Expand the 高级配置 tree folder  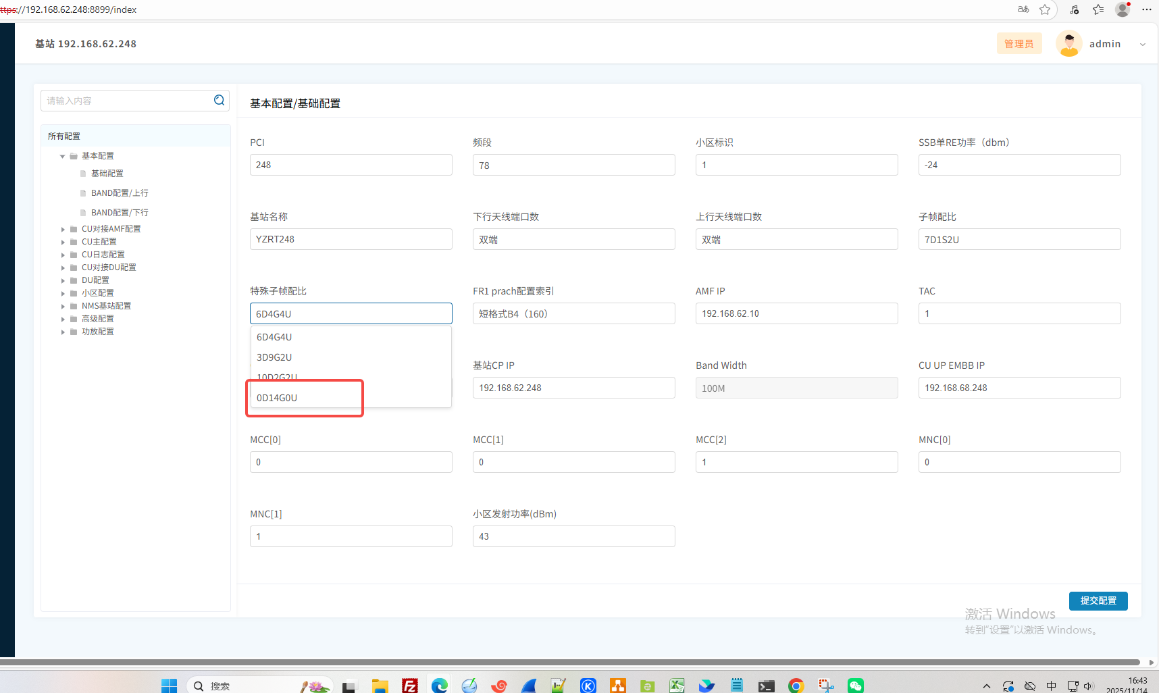(63, 319)
